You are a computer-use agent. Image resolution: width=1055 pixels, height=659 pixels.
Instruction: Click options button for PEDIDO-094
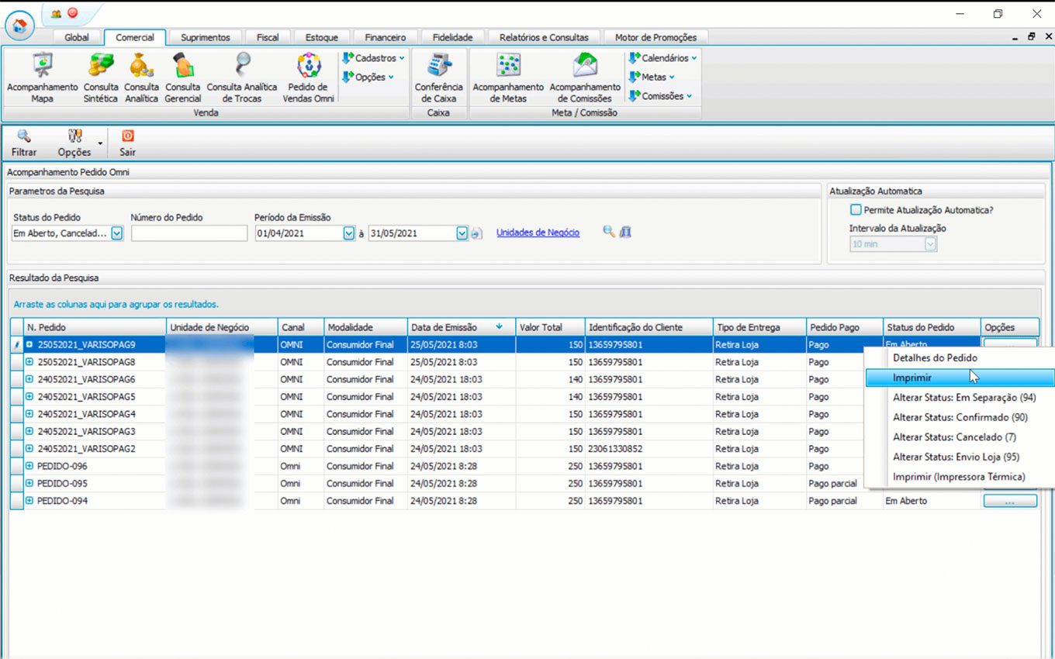[x=1009, y=502]
